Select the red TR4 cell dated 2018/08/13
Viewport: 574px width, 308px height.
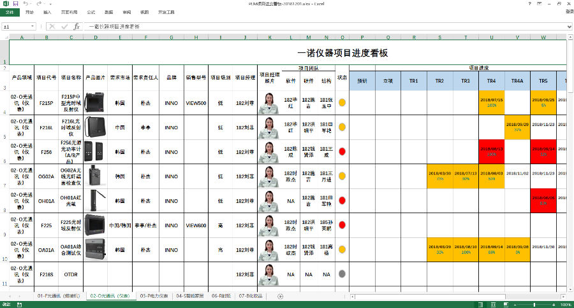point(492,151)
